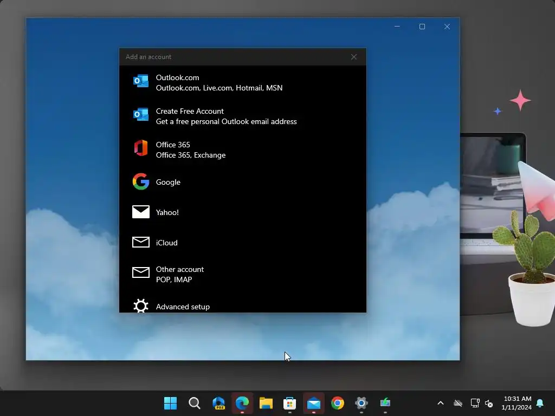Open the last pinned taskbar app

pyautogui.click(x=385, y=403)
